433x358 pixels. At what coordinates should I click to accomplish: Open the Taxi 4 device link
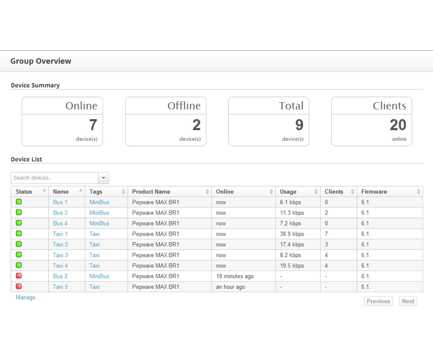click(x=60, y=265)
